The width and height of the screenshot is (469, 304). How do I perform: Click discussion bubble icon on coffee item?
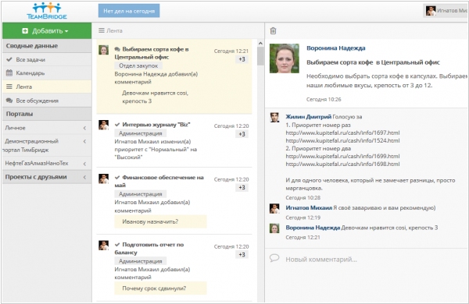pyautogui.click(x=117, y=49)
